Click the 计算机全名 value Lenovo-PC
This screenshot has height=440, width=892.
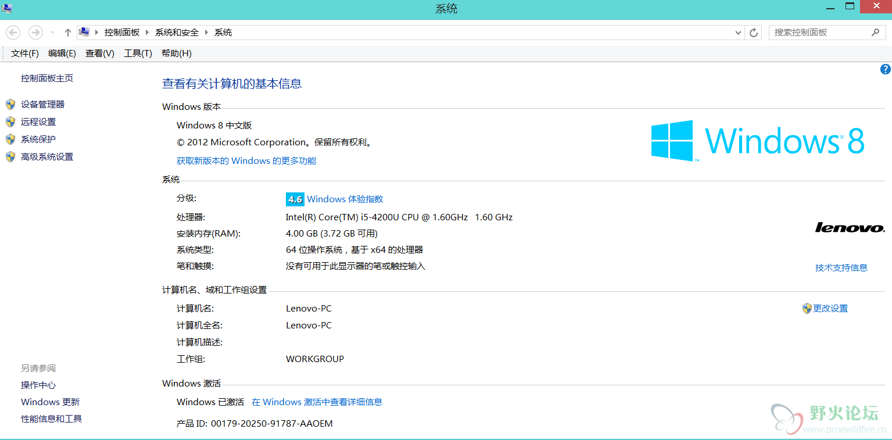[x=309, y=325]
